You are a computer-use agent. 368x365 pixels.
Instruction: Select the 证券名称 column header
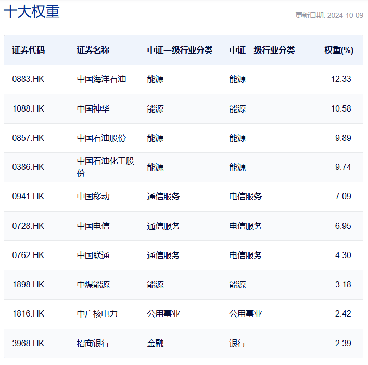pos(93,50)
